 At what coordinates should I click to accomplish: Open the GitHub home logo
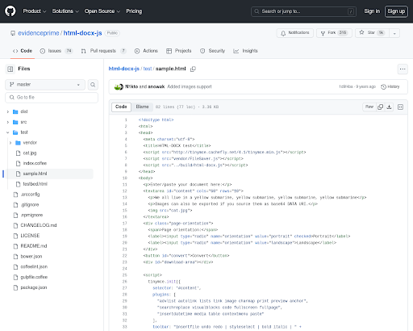click(x=10, y=11)
